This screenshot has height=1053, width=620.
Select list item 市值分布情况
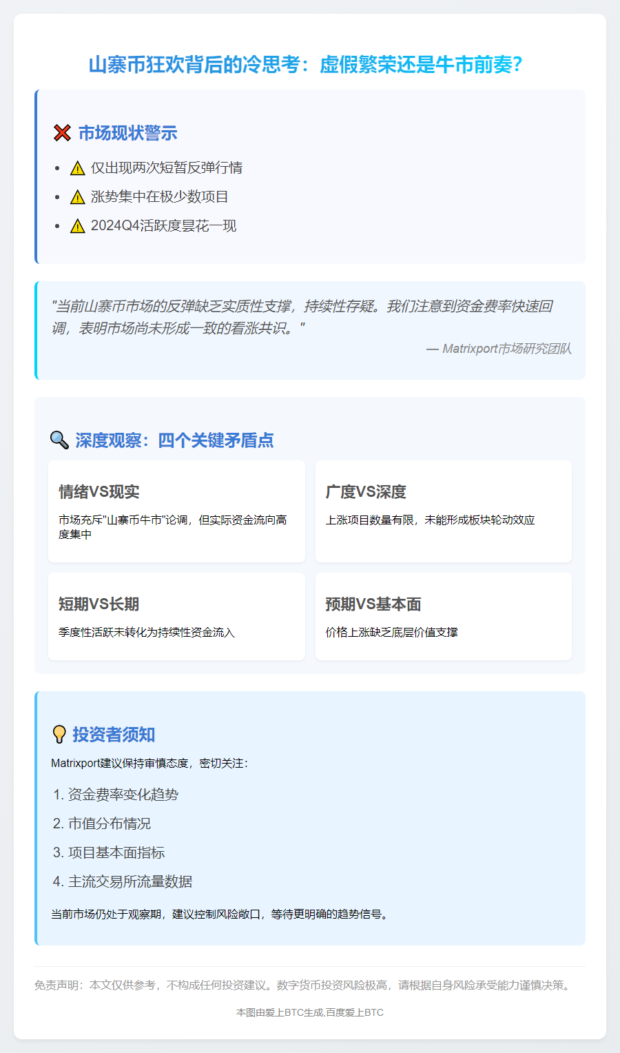pyautogui.click(x=110, y=824)
